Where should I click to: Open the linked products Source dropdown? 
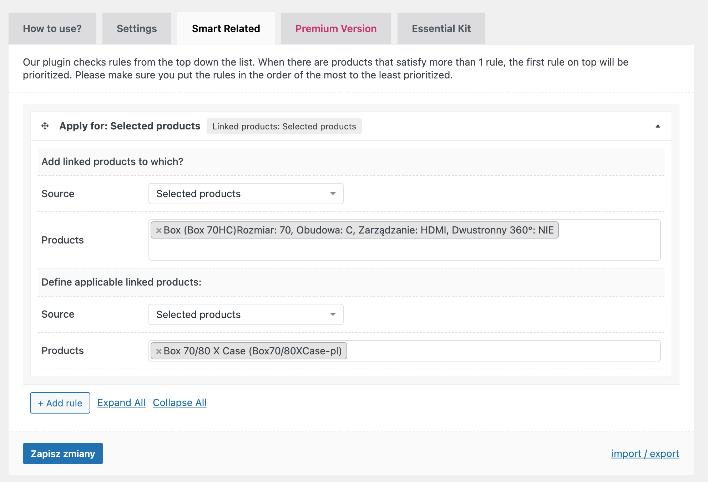pos(246,314)
